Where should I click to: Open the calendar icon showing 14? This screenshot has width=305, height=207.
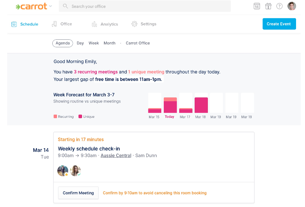coord(257,6)
